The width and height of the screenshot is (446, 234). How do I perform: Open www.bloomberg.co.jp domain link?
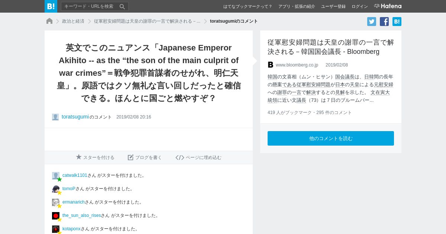tap(297, 65)
